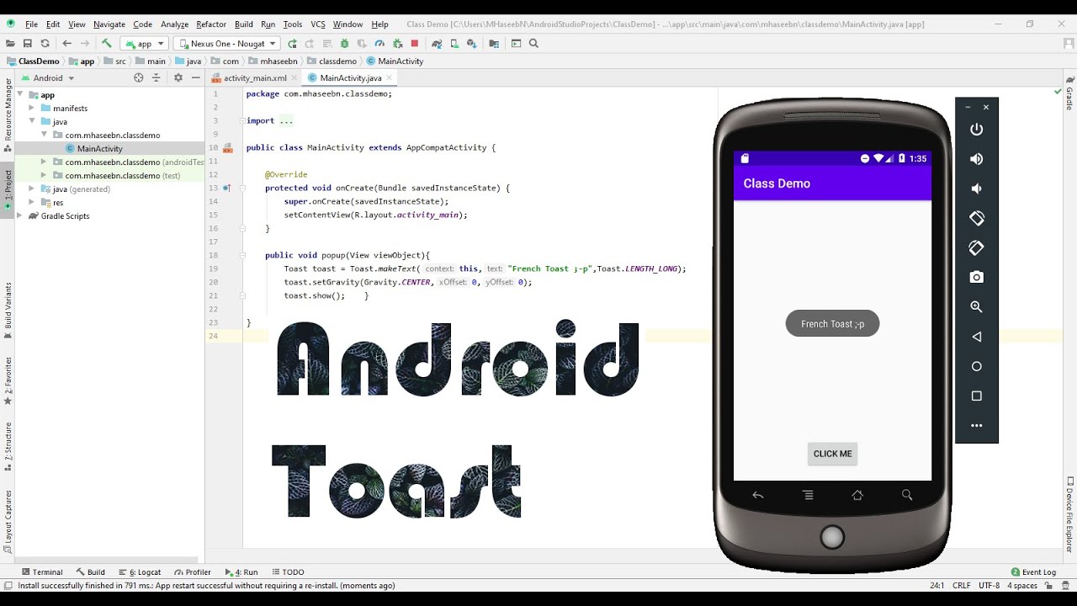Open the Nexus One - Nougat device dropdown
Viewport: 1077px width, 606px height.
click(227, 44)
